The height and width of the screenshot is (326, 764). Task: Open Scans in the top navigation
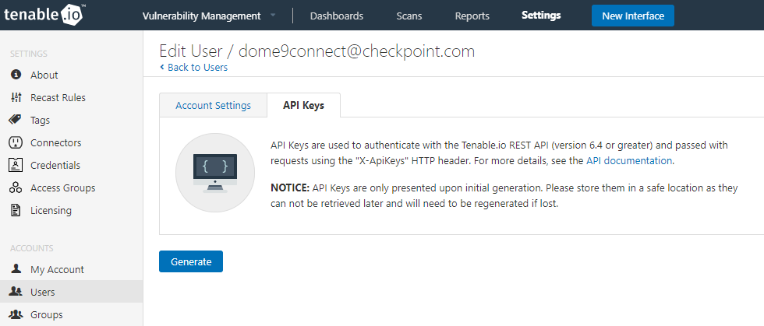409,16
